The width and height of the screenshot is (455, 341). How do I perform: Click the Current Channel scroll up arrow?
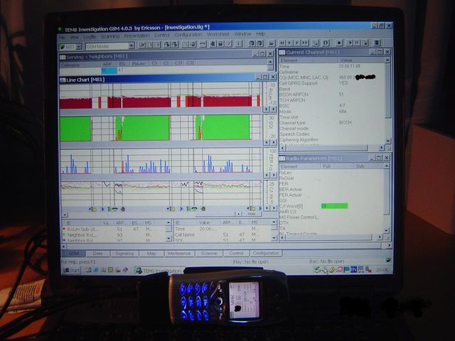pos(387,60)
